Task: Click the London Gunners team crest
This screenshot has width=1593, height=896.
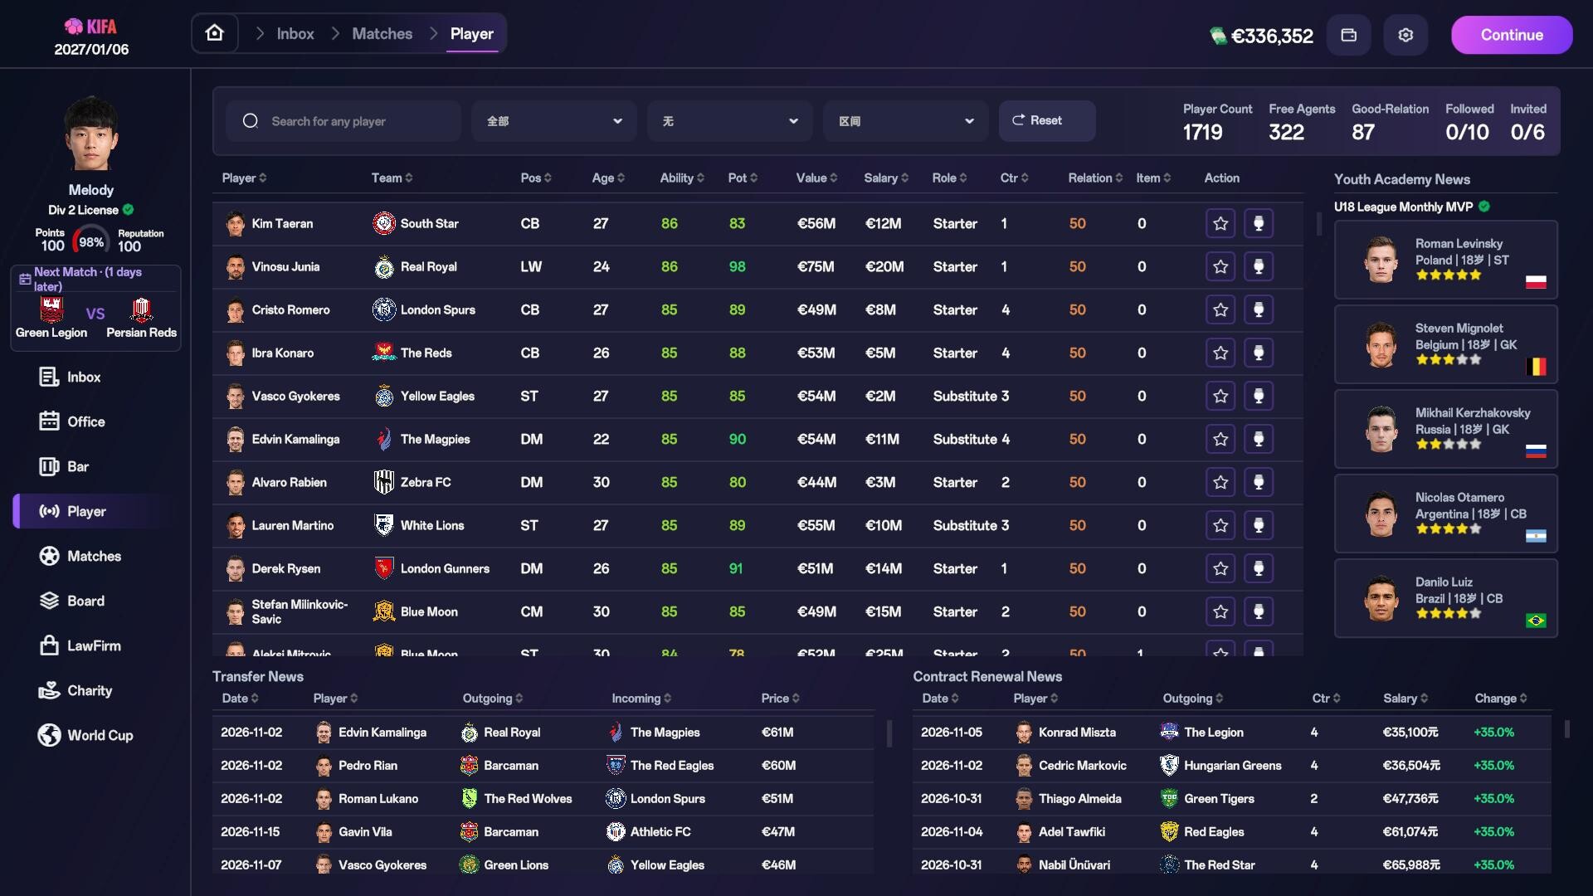Action: pyautogui.click(x=383, y=568)
